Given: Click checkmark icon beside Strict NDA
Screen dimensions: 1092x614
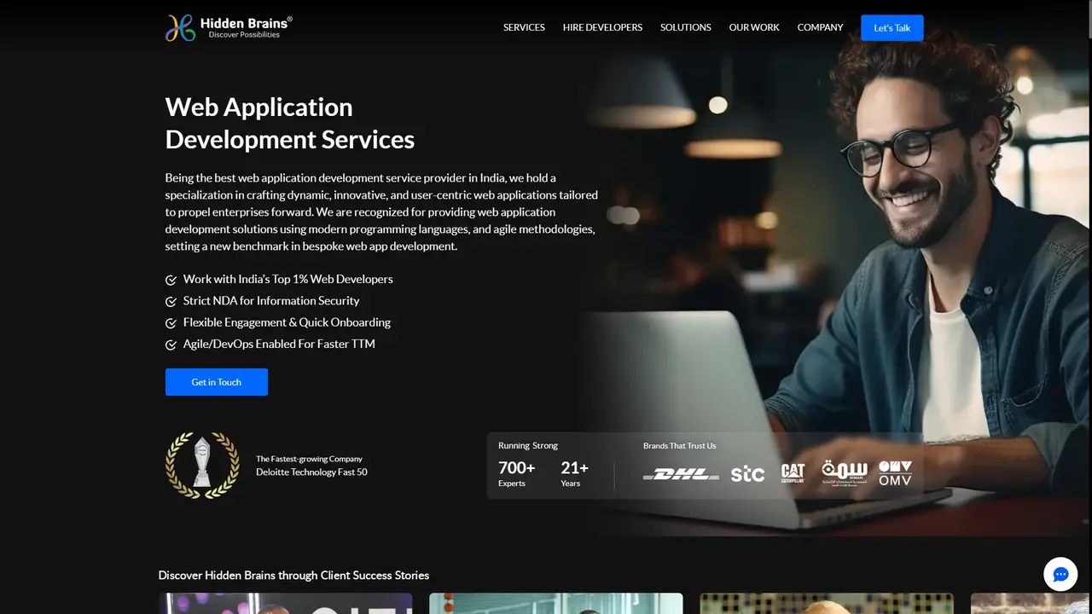Looking at the screenshot, I should pyautogui.click(x=171, y=301).
